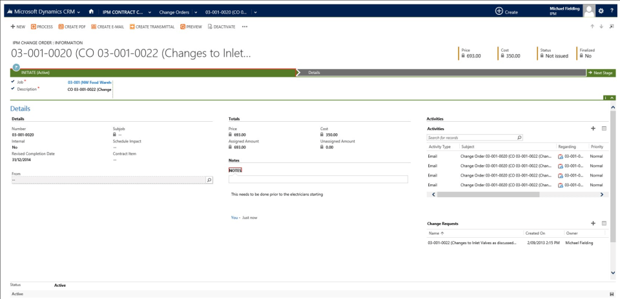Click the save disk icon in footer
This screenshot has width=620, height=299.
click(612, 294)
